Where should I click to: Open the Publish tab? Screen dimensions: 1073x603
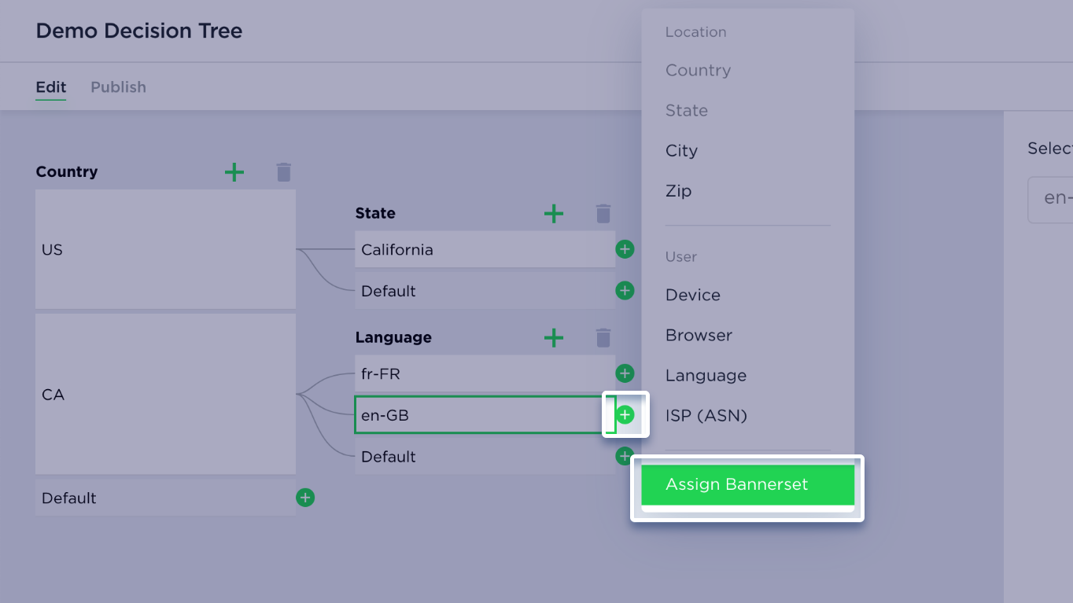[118, 87]
